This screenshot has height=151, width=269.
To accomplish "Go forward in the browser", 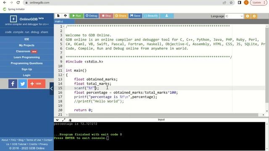I will click(11, 3).
